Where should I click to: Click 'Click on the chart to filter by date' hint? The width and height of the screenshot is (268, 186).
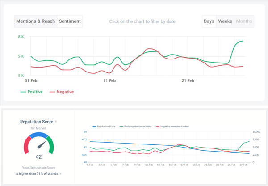142,21
